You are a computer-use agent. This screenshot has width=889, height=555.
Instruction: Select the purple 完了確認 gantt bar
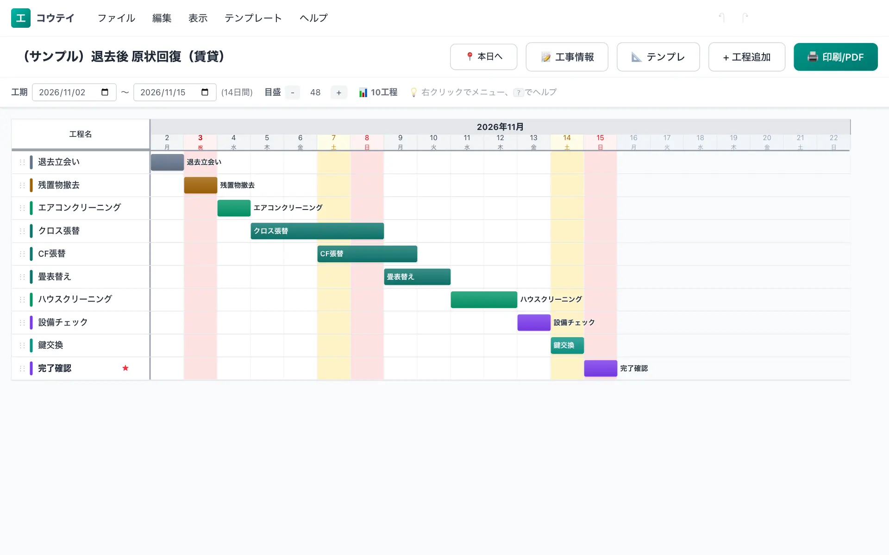click(601, 368)
